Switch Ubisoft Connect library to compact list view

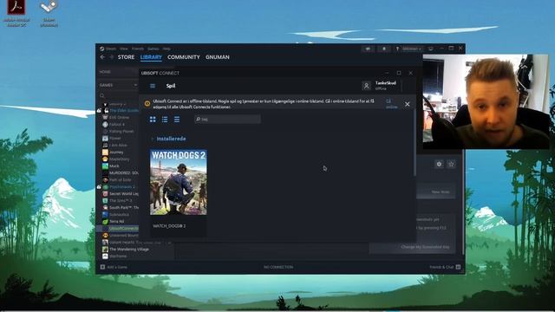tap(177, 120)
